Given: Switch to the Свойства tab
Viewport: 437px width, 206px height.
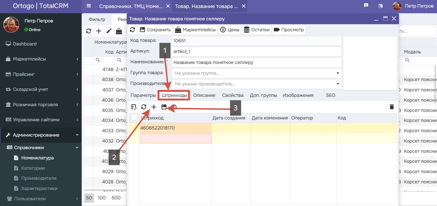Looking at the screenshot, I should click(x=233, y=95).
